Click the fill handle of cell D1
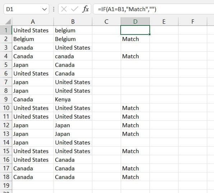Image resolution: width=214 pixels, height=193 pixels. 150,34
